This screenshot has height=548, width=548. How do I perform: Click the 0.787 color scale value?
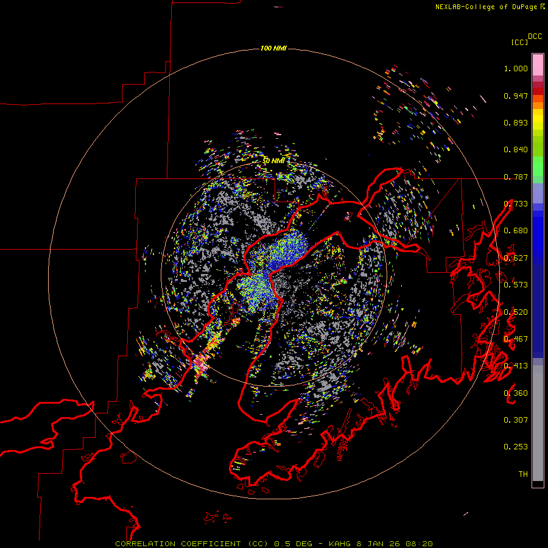[516, 177]
